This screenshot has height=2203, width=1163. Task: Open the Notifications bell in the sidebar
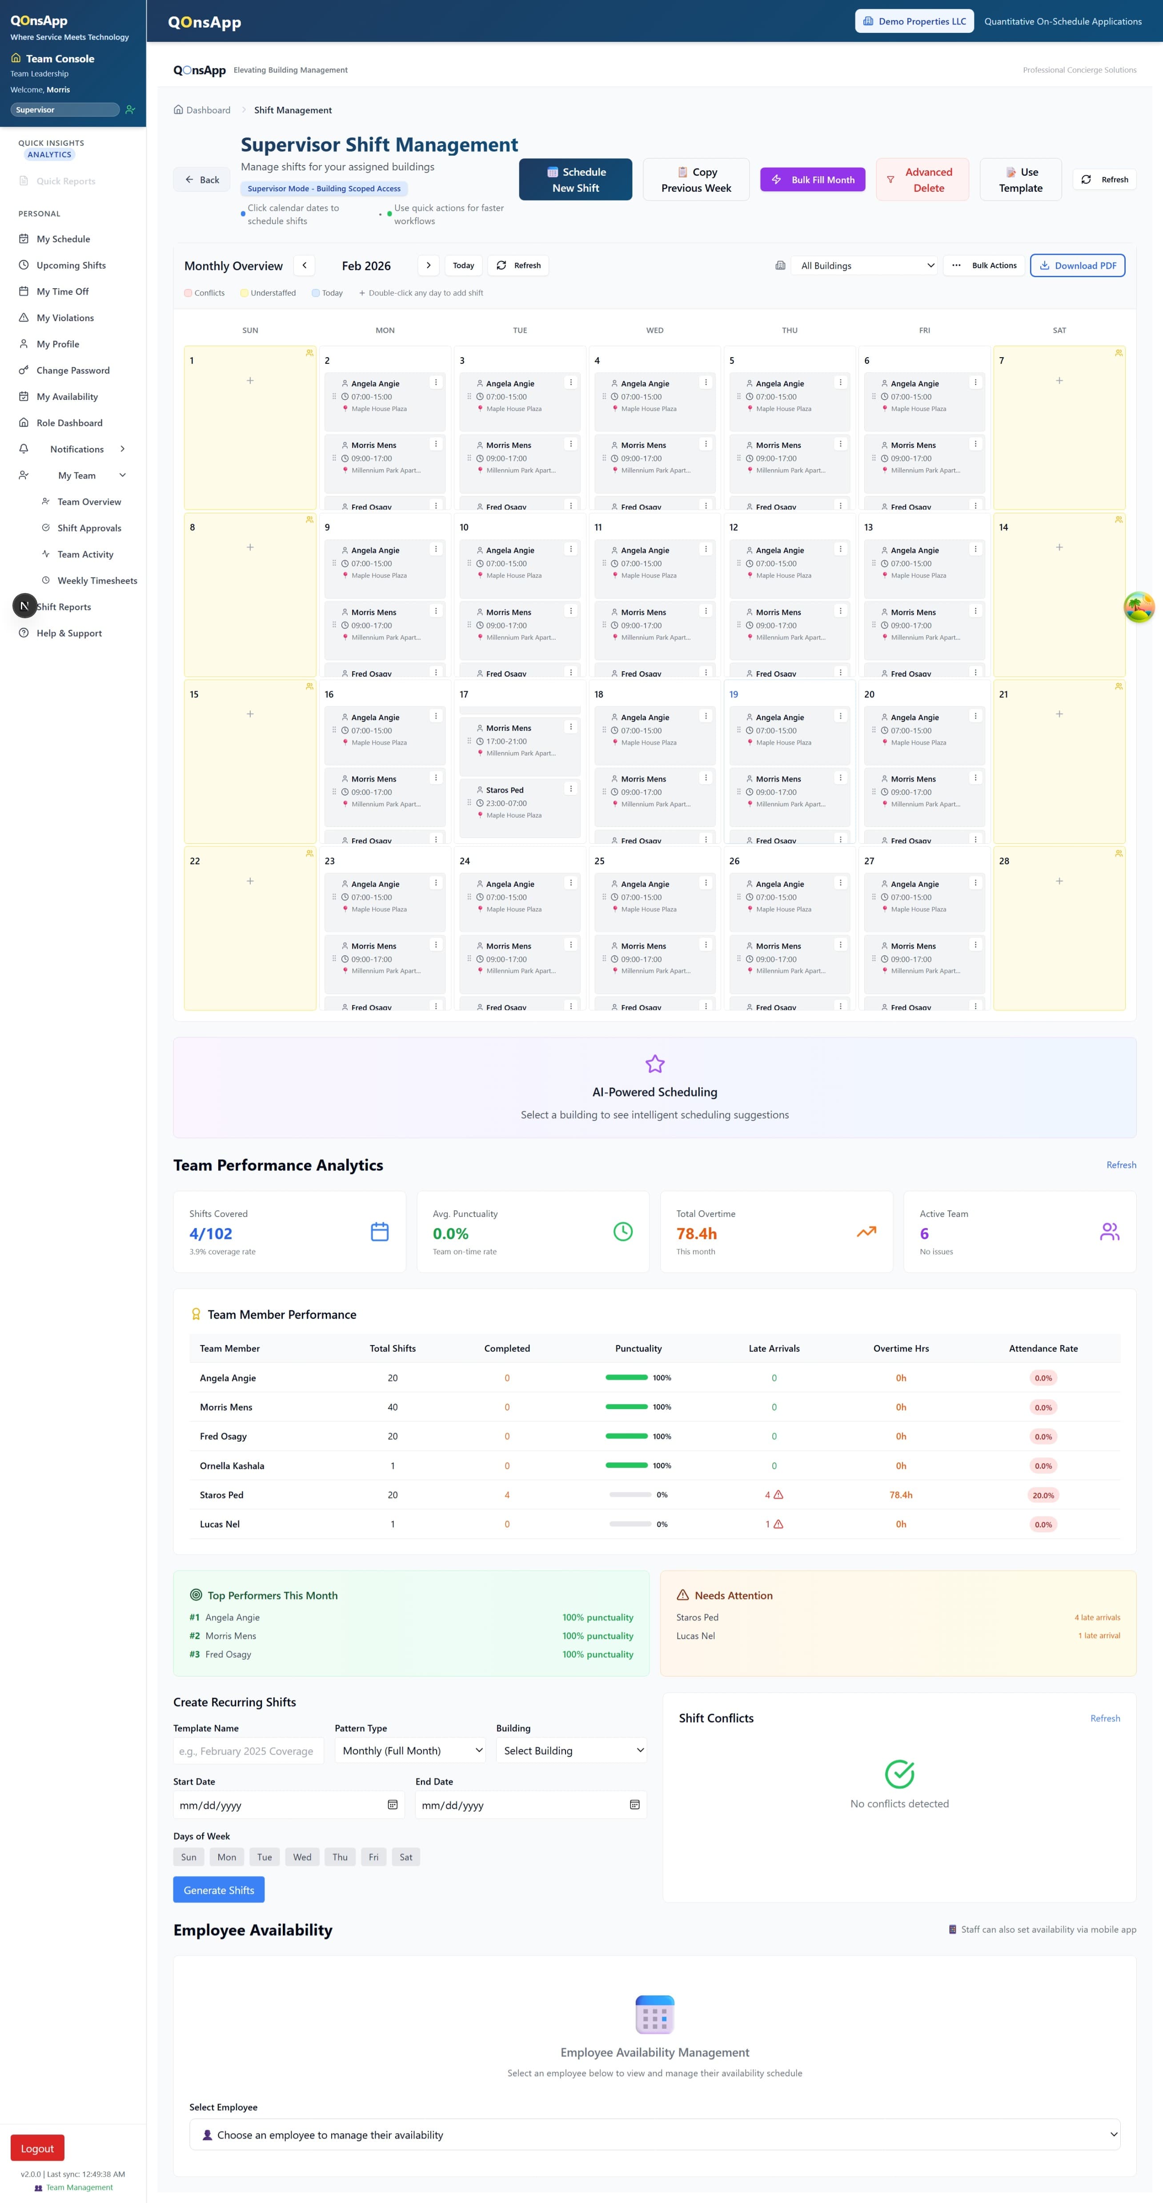click(24, 448)
